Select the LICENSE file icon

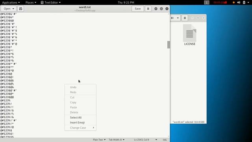190,33
